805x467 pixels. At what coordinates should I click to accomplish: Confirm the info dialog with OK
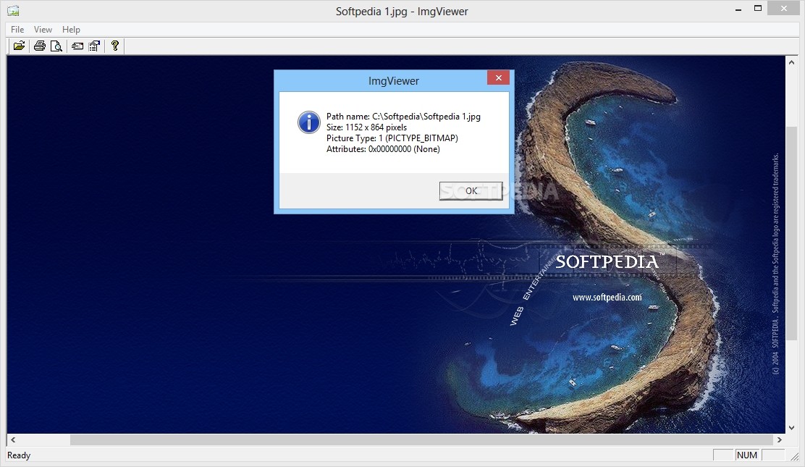(x=471, y=190)
